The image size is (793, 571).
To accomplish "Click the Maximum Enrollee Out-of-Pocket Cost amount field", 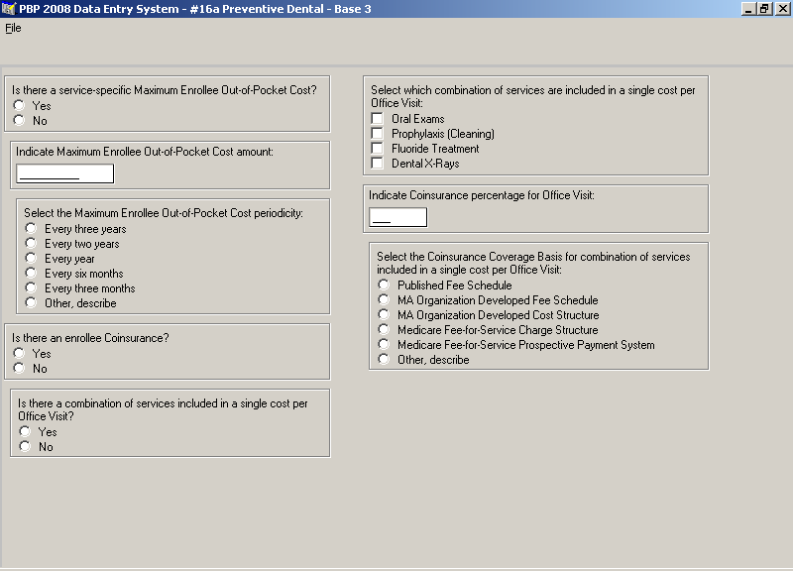I will coord(65,173).
